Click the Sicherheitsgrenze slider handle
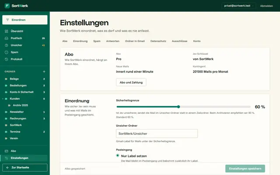This screenshot has width=280, height=175. click(x=178, y=107)
